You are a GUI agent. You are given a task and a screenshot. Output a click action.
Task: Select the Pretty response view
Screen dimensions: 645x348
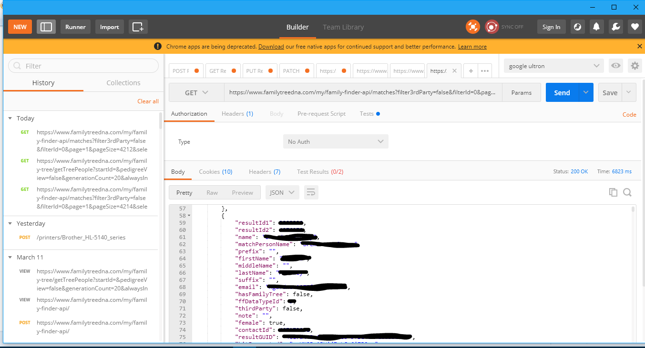click(184, 193)
